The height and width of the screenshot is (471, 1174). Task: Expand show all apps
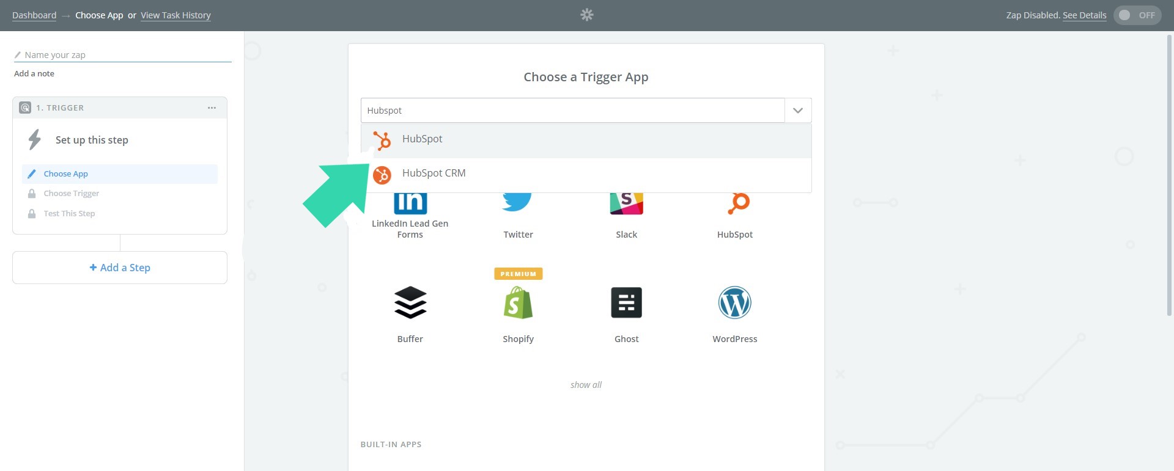(x=585, y=384)
